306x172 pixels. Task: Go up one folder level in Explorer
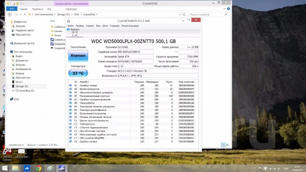[x=25, y=14]
